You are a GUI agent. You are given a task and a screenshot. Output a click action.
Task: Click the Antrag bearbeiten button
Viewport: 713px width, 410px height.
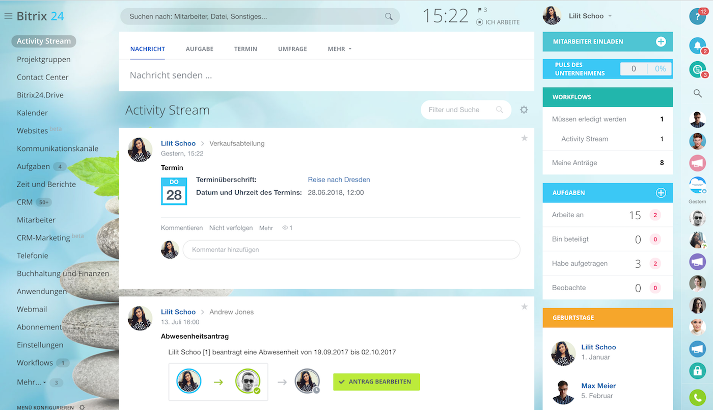376,382
